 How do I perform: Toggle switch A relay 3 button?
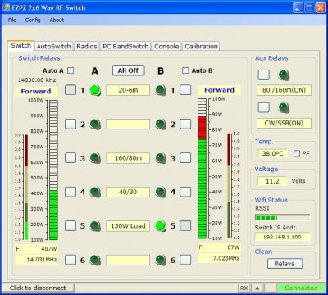tap(71, 158)
